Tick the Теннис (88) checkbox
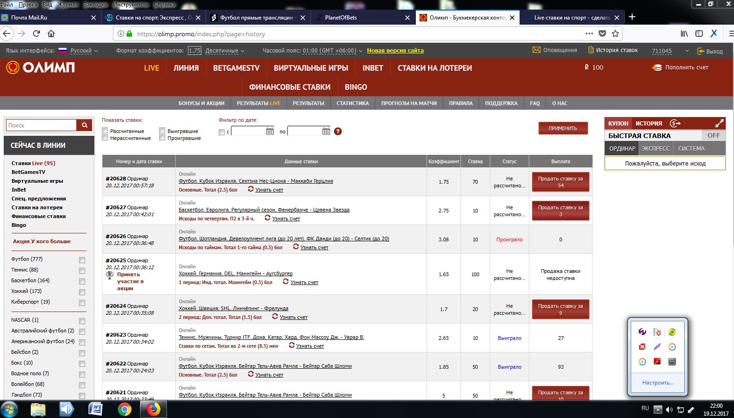Screen dimensions: 734x418 coord(82,271)
